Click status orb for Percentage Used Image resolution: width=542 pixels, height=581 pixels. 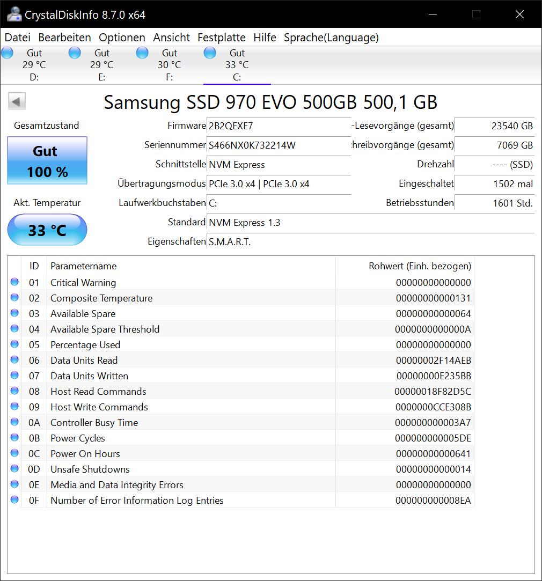pos(14,344)
